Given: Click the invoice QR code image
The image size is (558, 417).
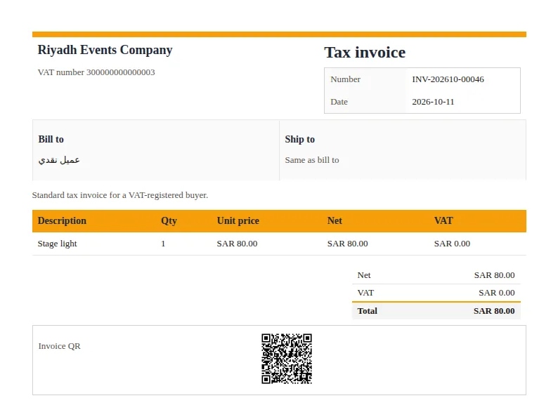Looking at the screenshot, I should pos(287,359).
